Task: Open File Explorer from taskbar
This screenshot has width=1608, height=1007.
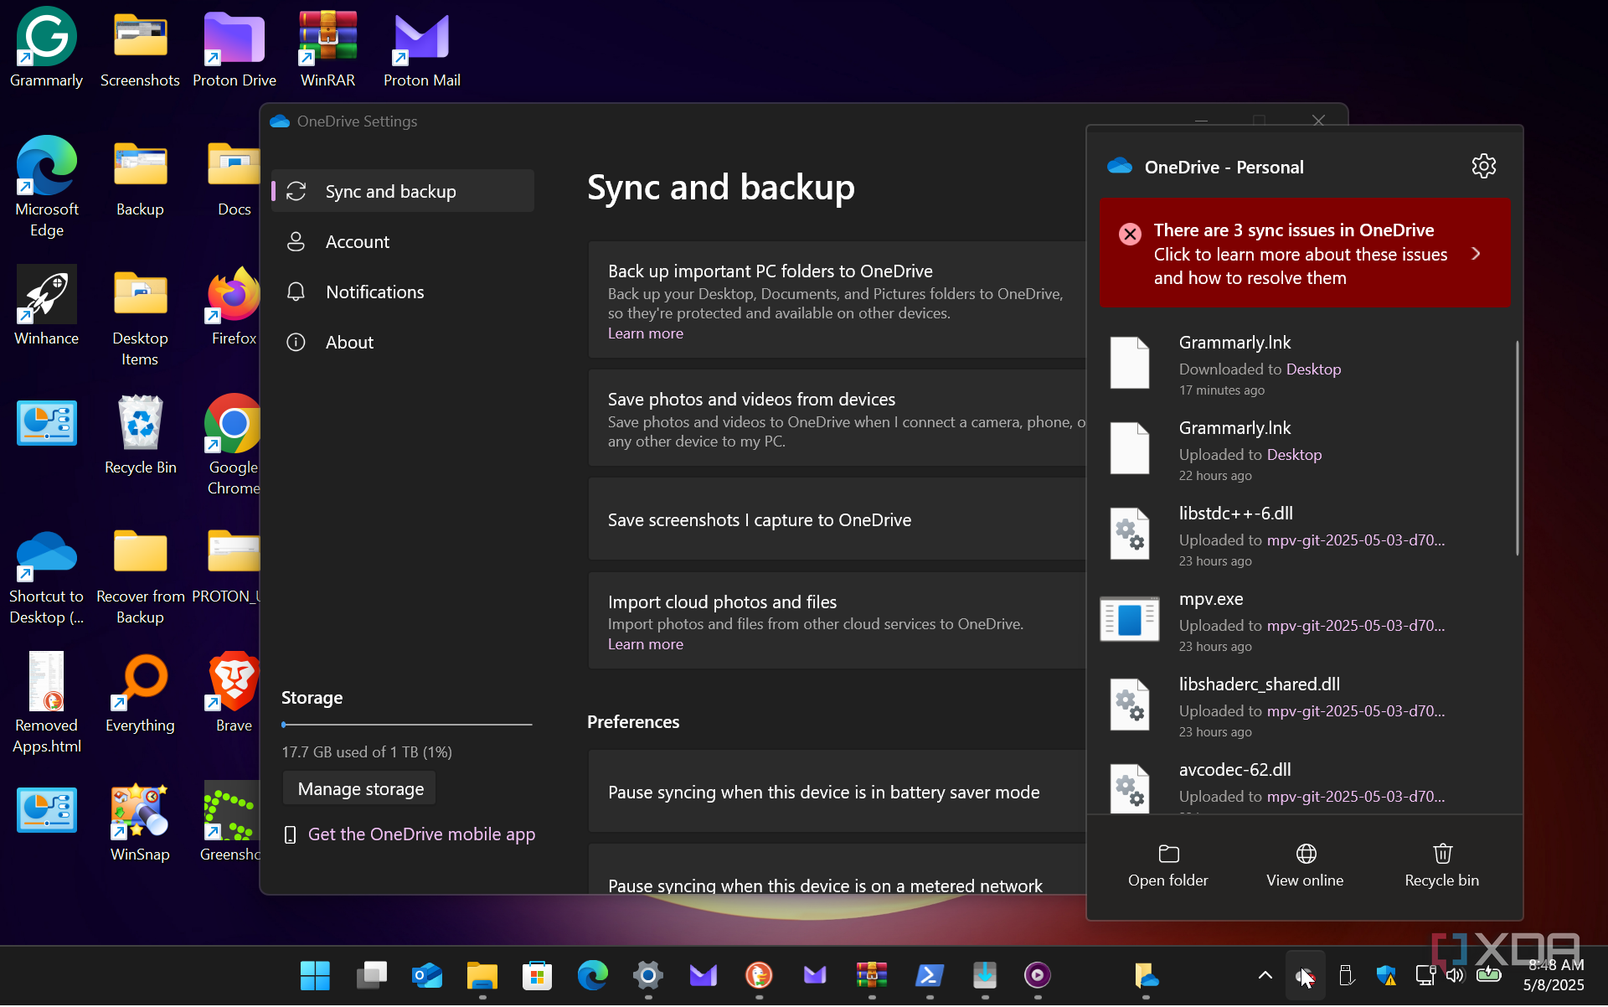Action: point(482,975)
